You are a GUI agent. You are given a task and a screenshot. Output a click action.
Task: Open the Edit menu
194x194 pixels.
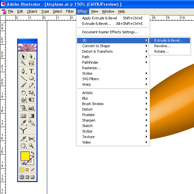(20, 11)
